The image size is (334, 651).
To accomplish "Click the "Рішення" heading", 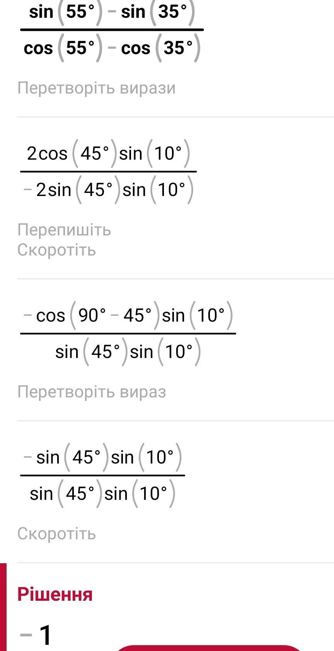I will [x=55, y=594].
